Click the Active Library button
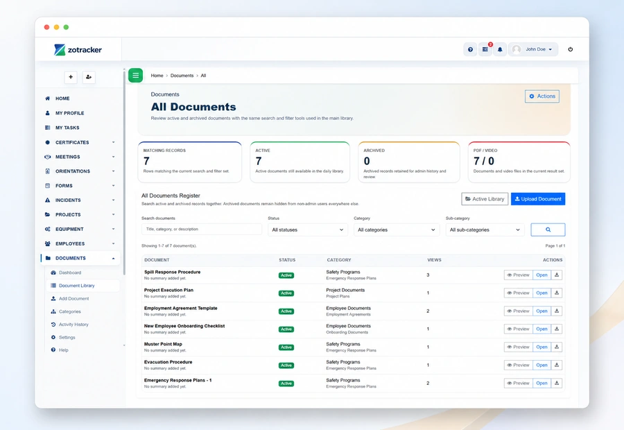Screen dimensions: 624x430 [485, 198]
